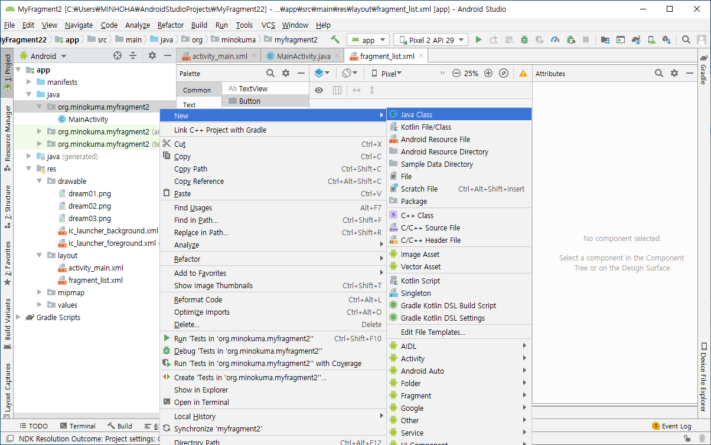Image resolution: width=711 pixels, height=445 pixels.
Task: Choose Kotlin File/Class from the New submenu
Action: point(459,127)
